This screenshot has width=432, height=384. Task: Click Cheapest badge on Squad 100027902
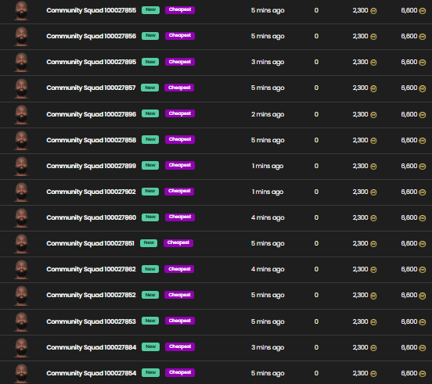pos(179,192)
